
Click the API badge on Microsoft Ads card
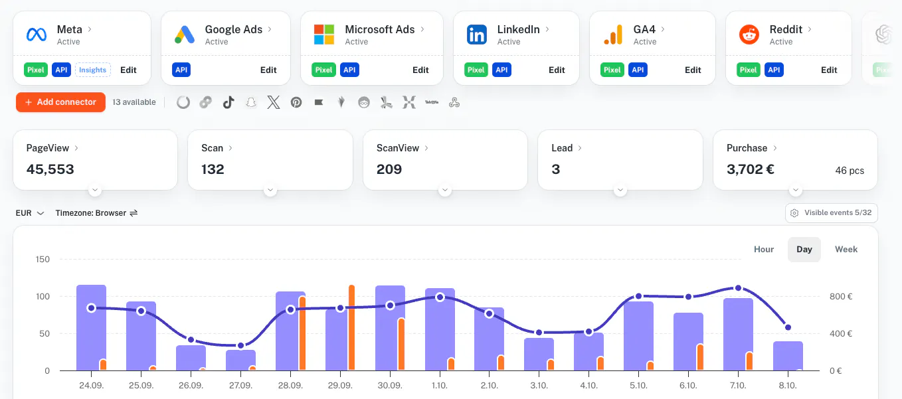click(x=349, y=70)
